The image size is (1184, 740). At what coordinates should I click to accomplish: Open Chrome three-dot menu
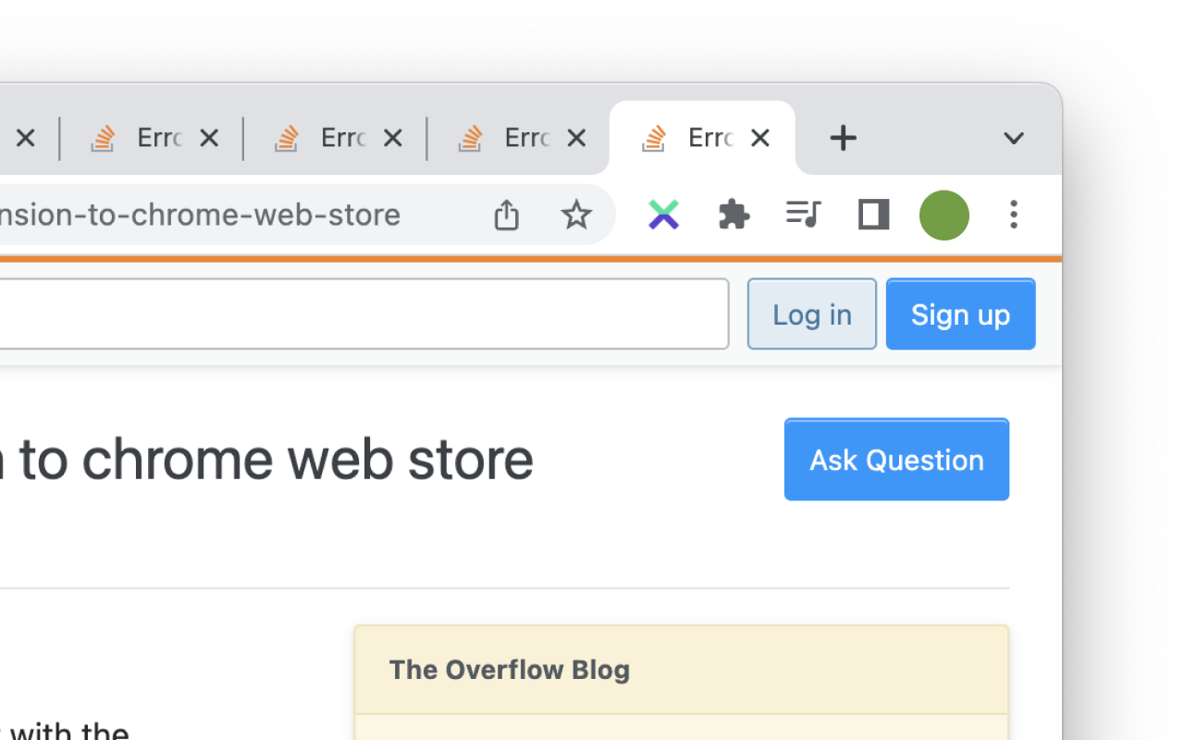1014,215
